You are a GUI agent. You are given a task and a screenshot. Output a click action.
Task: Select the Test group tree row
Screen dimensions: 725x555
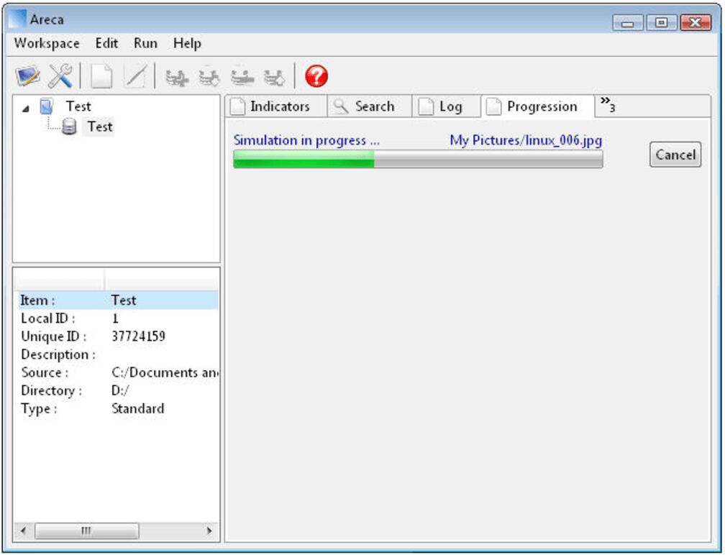tap(78, 106)
